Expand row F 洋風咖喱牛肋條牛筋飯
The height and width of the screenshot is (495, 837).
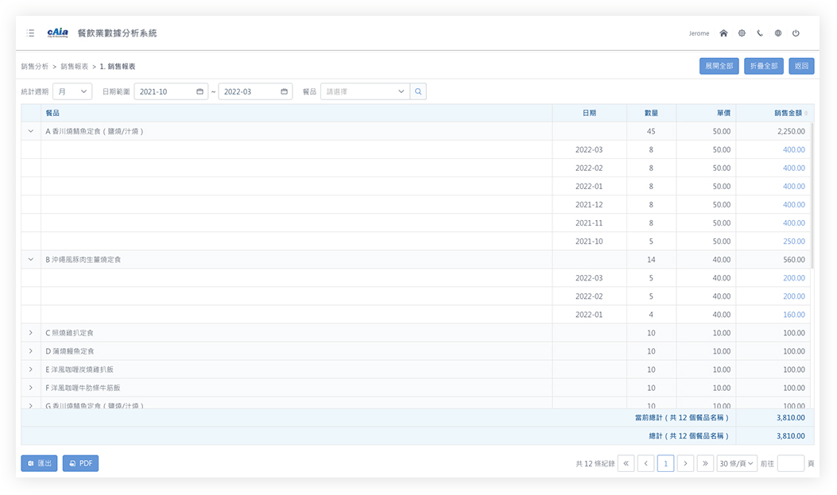click(30, 388)
